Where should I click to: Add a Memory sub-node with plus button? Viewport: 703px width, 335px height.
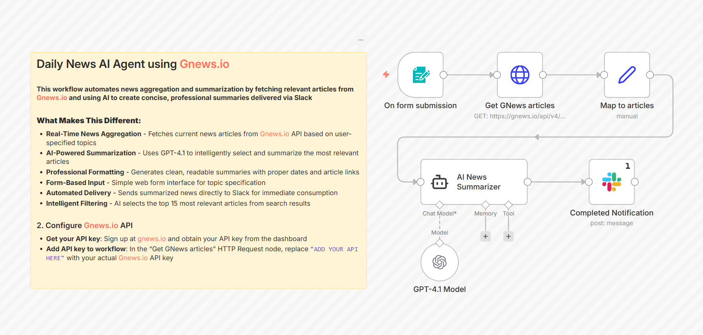[485, 236]
